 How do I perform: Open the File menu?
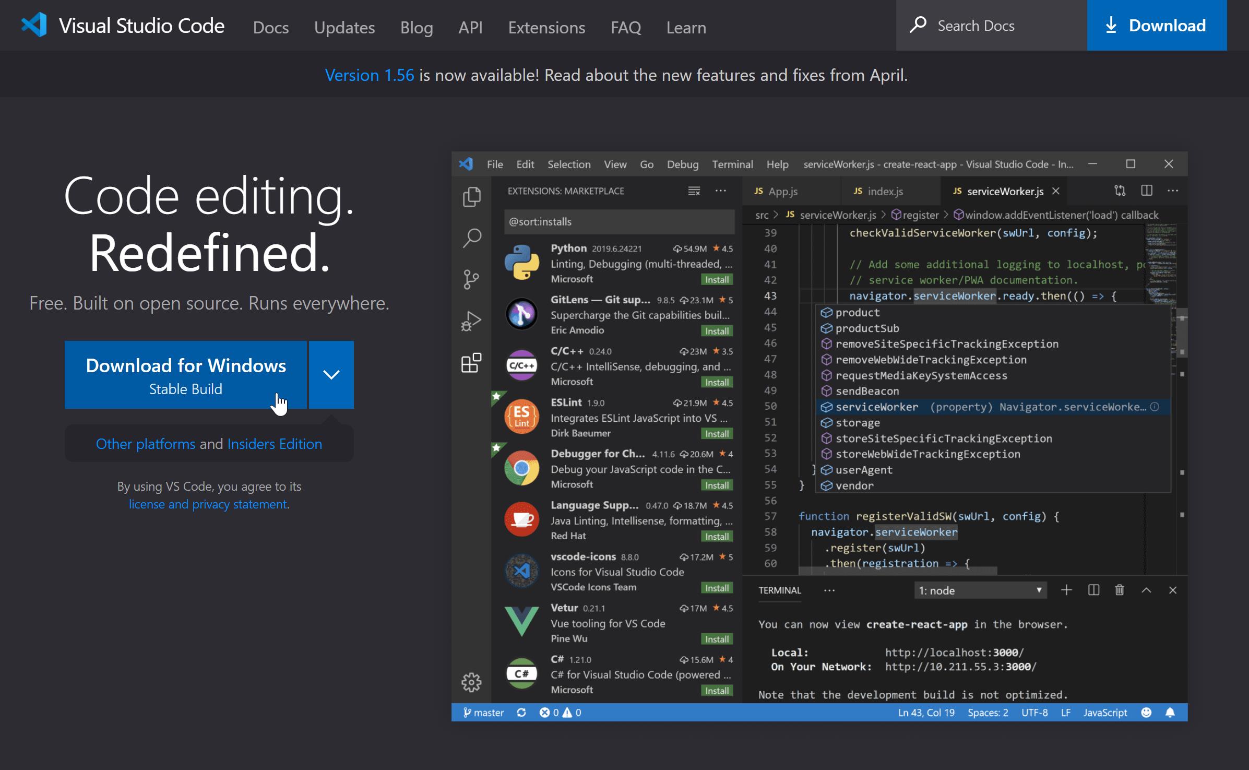495,164
